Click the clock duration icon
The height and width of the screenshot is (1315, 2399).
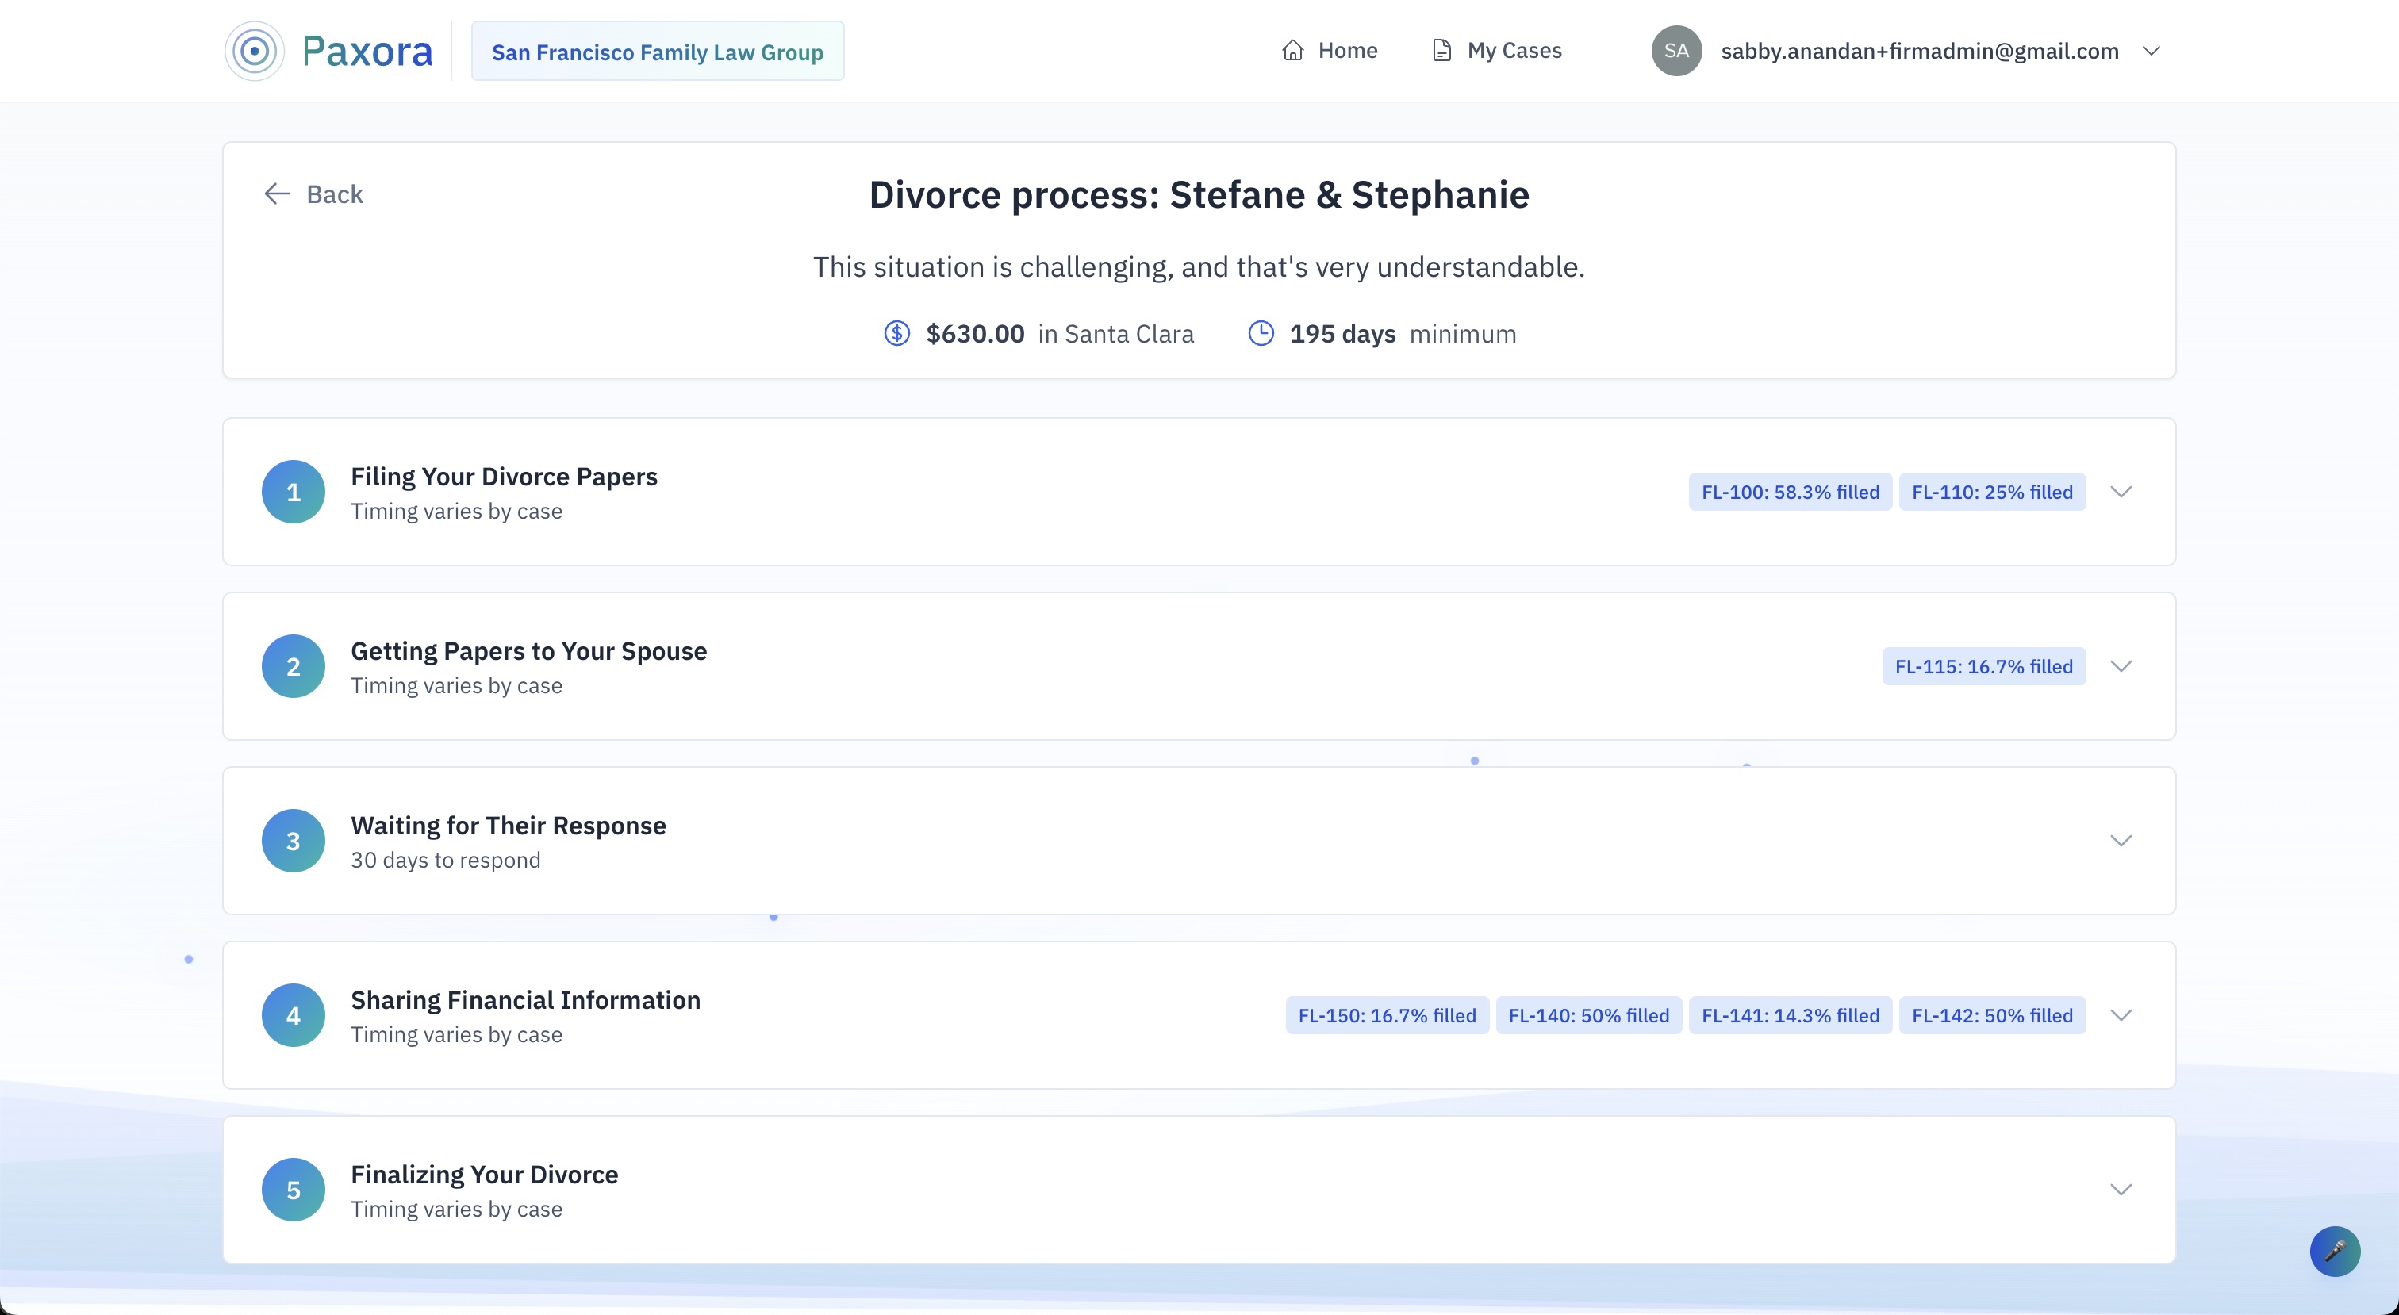1260,333
